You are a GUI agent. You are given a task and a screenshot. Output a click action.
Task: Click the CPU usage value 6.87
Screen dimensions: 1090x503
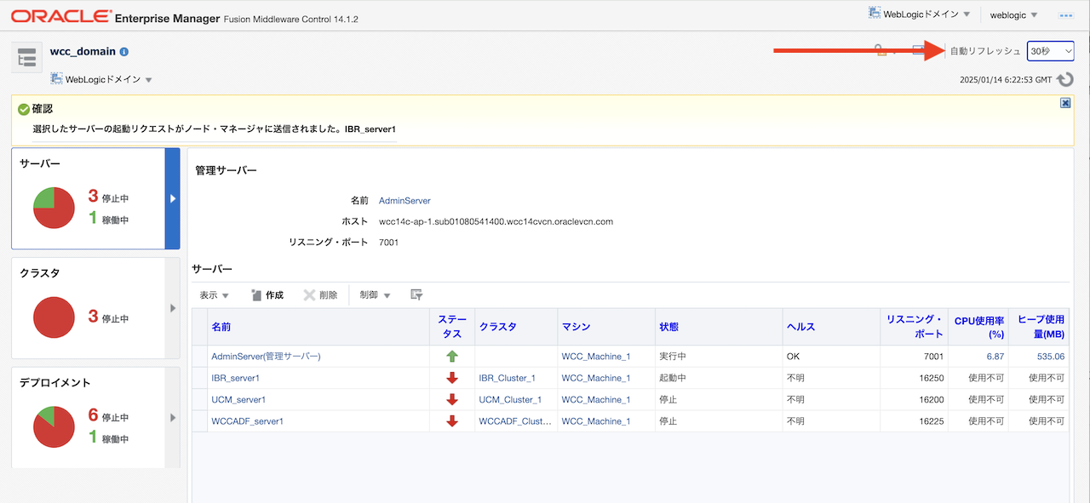pos(995,357)
